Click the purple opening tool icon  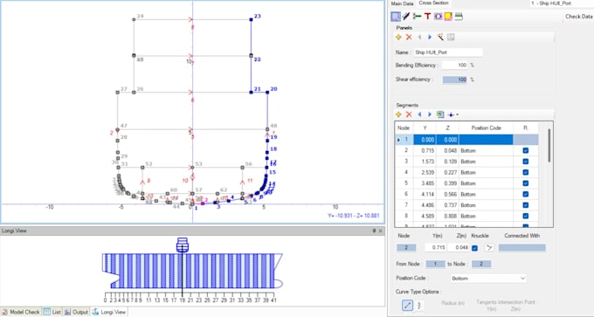pos(439,17)
